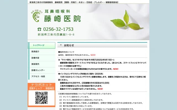
Task: Click the お知らせ section heading
Action: coord(69,45)
